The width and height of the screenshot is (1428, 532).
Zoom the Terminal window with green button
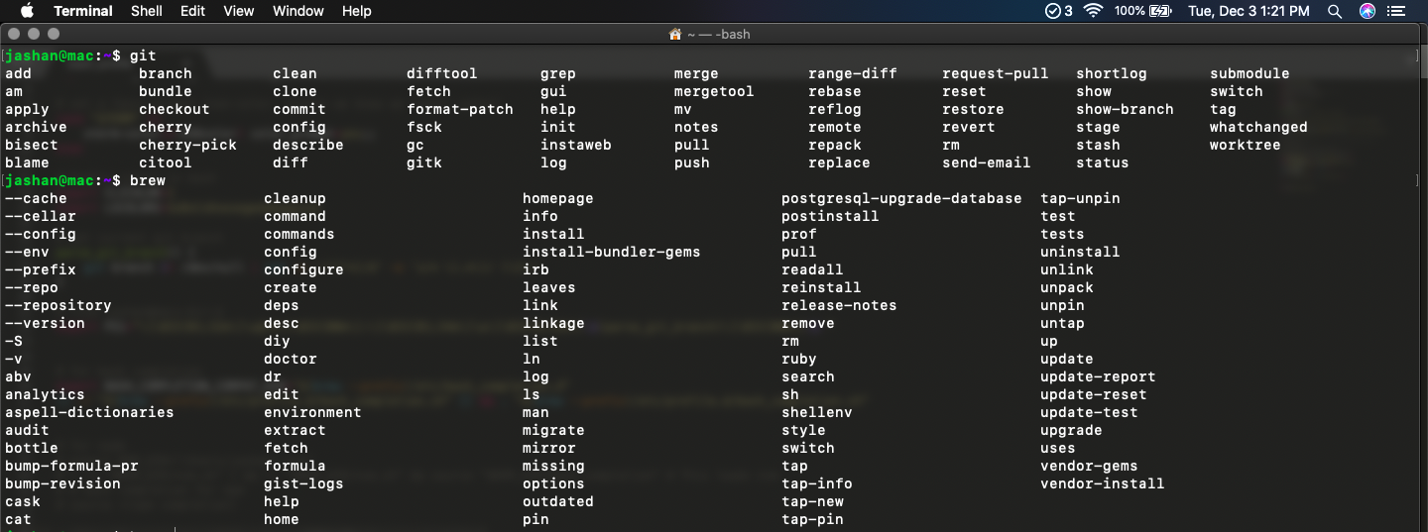(x=55, y=34)
